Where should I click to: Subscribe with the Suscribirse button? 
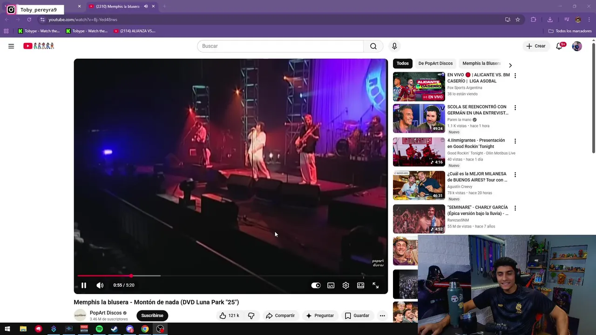tap(152, 315)
